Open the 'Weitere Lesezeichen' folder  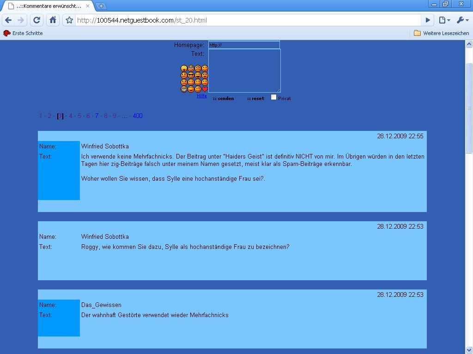point(441,33)
